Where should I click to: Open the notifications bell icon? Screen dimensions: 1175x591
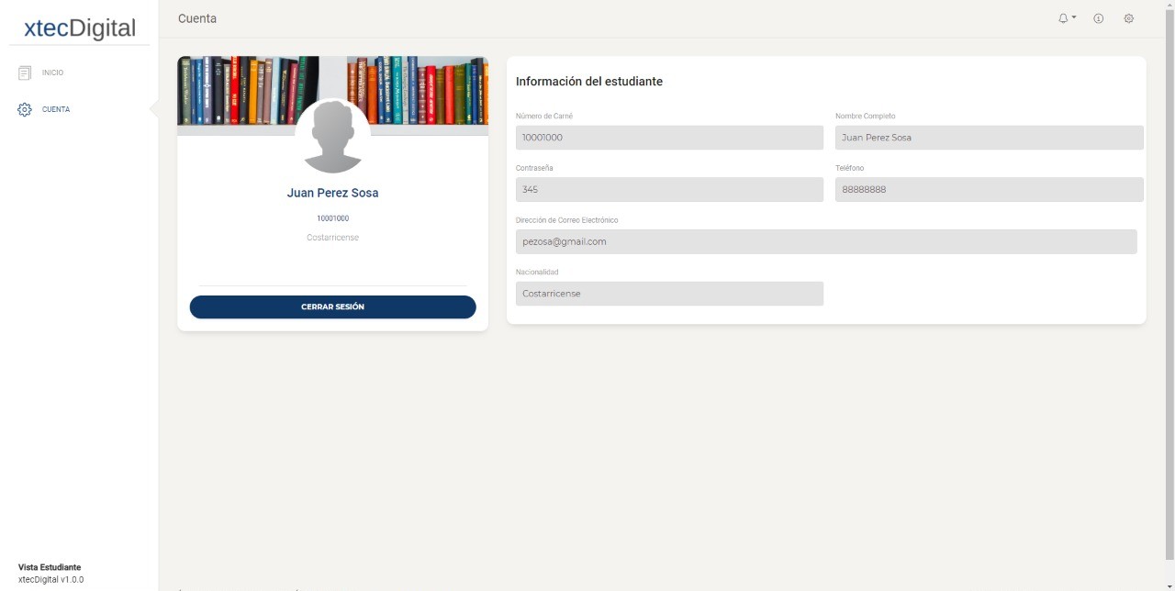1063,18
